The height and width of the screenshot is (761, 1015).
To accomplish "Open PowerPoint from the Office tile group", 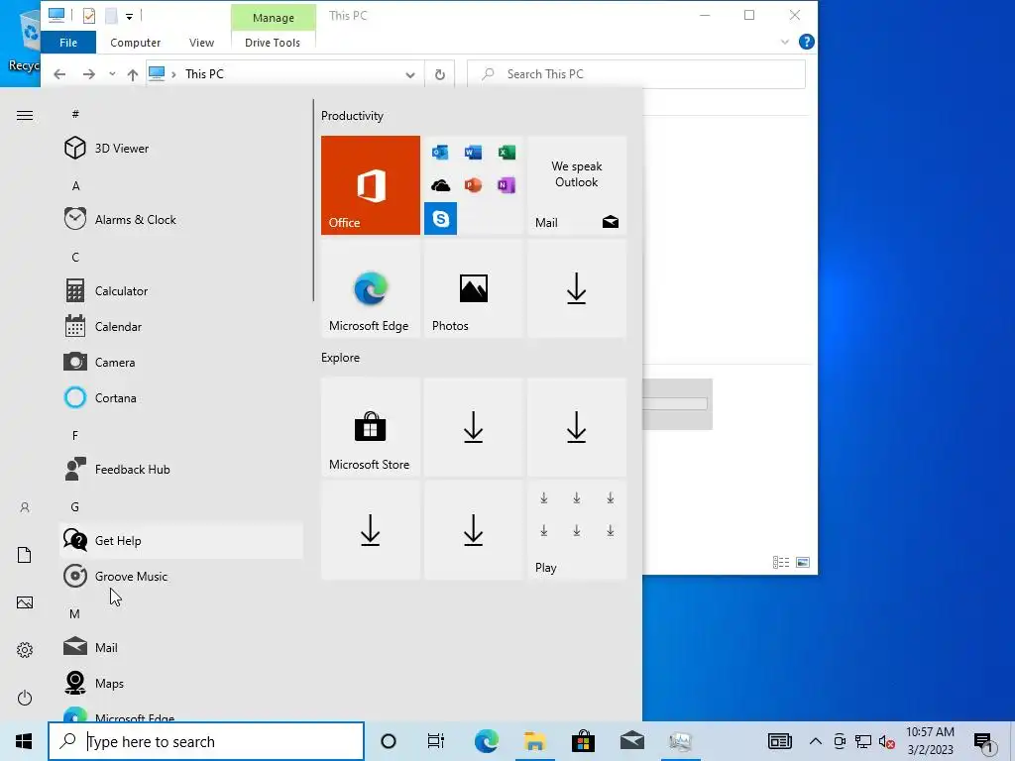I will (473, 185).
